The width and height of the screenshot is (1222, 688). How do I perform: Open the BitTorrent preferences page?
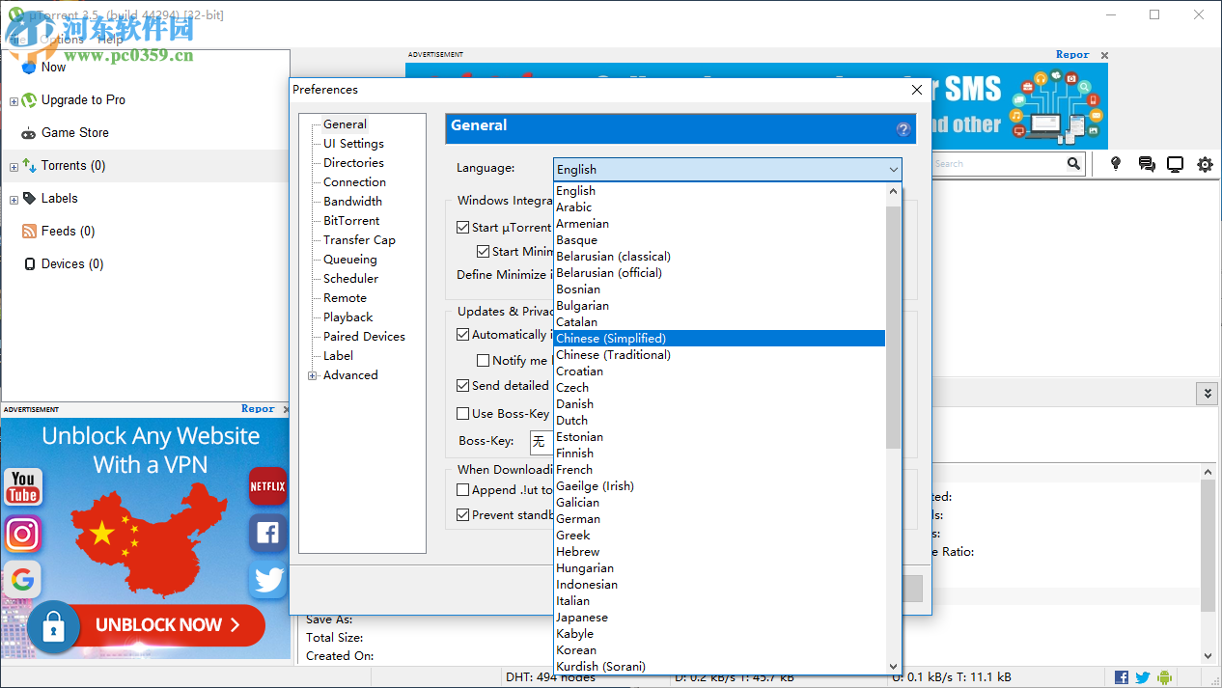[x=351, y=221]
